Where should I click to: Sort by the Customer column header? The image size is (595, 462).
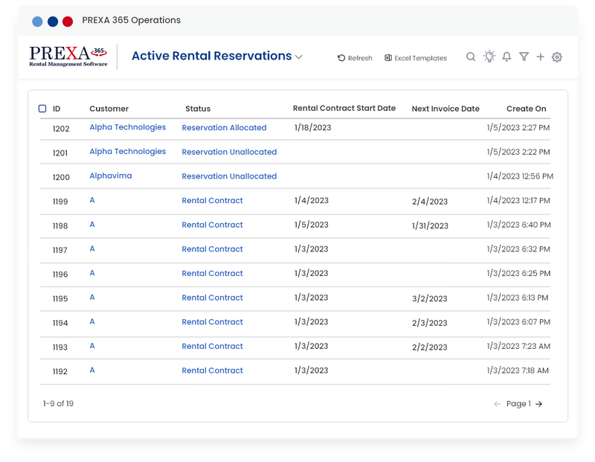(x=109, y=109)
